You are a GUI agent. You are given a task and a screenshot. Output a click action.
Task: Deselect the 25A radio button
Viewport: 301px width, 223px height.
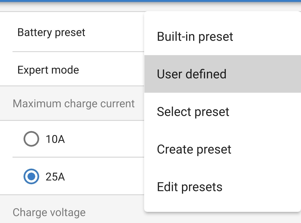[31, 177]
